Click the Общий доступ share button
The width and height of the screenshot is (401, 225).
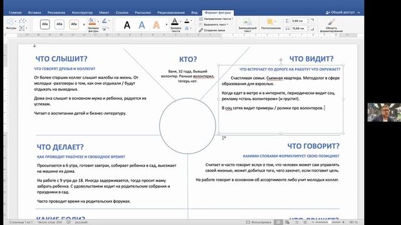pyautogui.click(x=340, y=12)
